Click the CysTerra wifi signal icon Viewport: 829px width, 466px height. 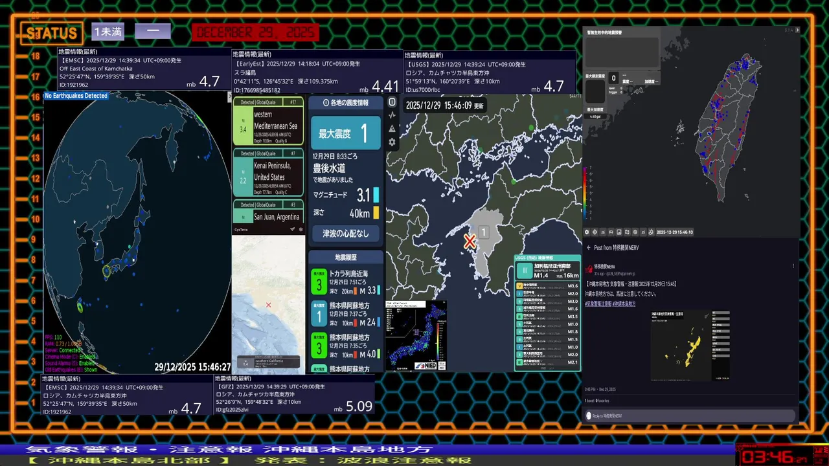tap(293, 229)
